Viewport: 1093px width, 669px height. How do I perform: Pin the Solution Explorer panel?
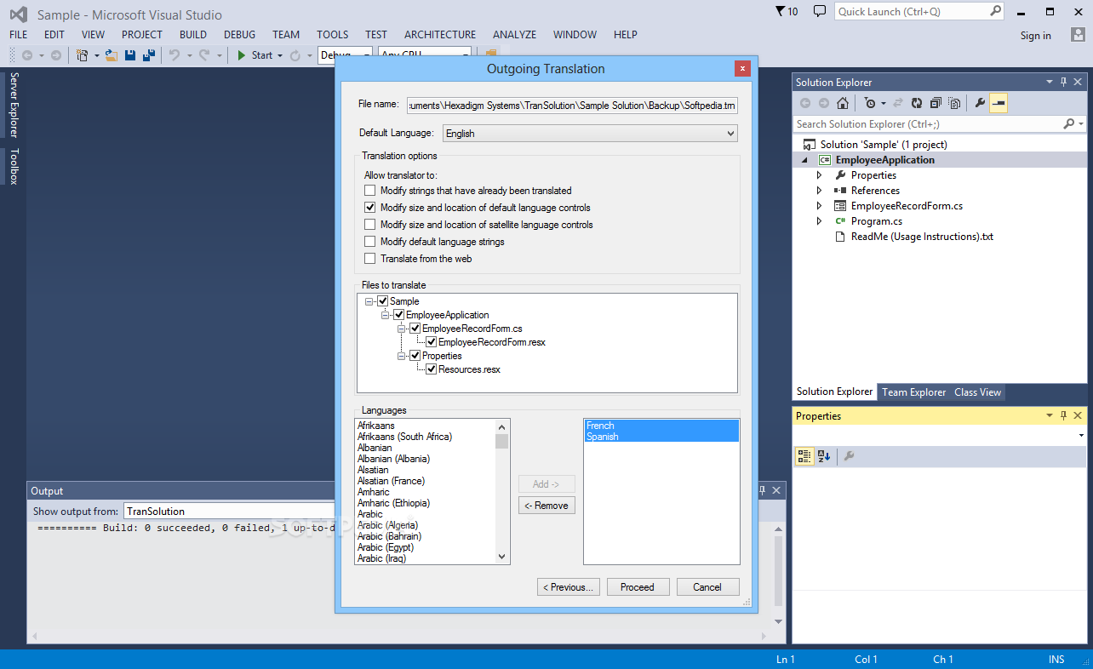(1063, 82)
